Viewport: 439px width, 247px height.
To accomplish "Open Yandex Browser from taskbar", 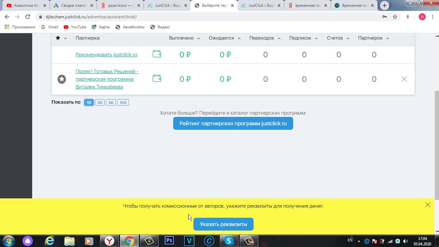I will click(109, 241).
